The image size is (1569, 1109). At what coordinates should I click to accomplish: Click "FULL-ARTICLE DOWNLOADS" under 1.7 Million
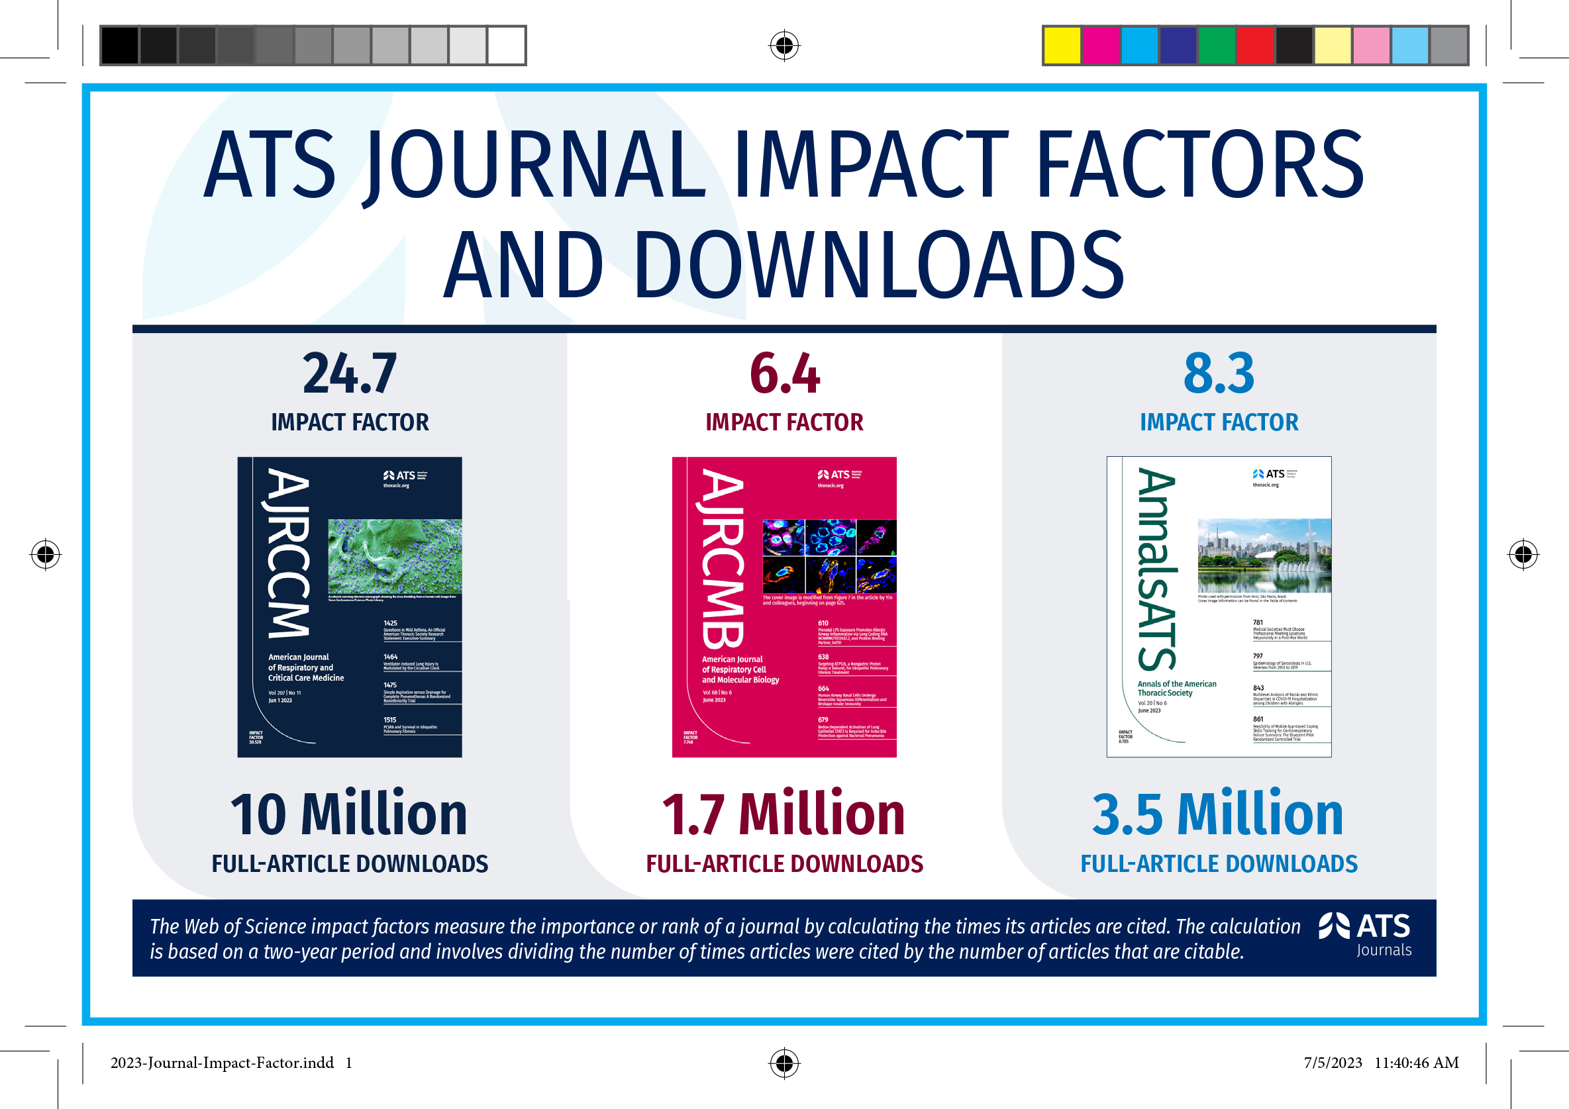784,863
